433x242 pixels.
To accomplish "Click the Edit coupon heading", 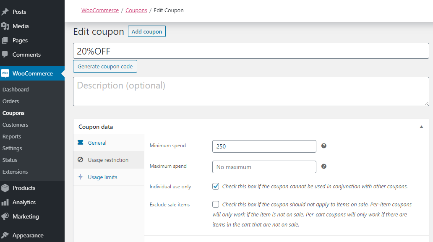I will pyautogui.click(x=99, y=31).
